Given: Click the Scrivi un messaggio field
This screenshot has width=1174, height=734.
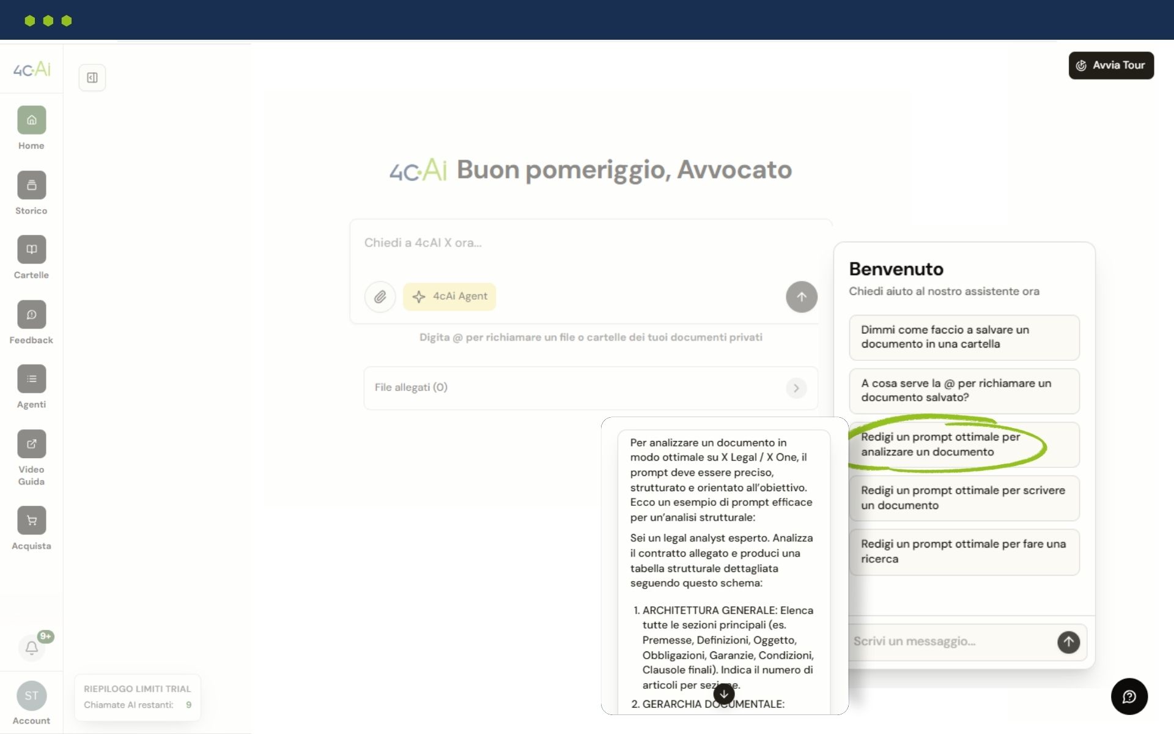Looking at the screenshot, I should [x=951, y=642].
